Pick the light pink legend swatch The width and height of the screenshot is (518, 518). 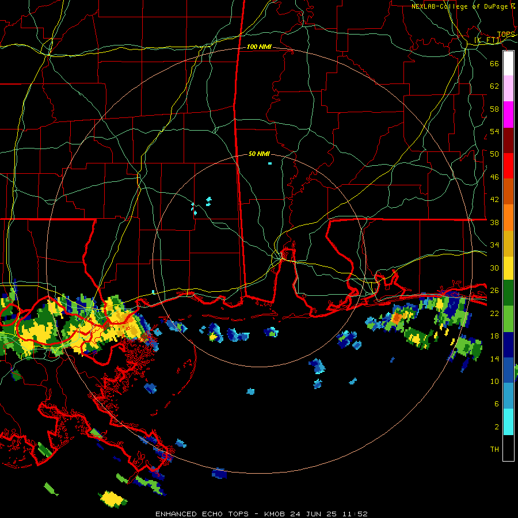[x=508, y=89]
